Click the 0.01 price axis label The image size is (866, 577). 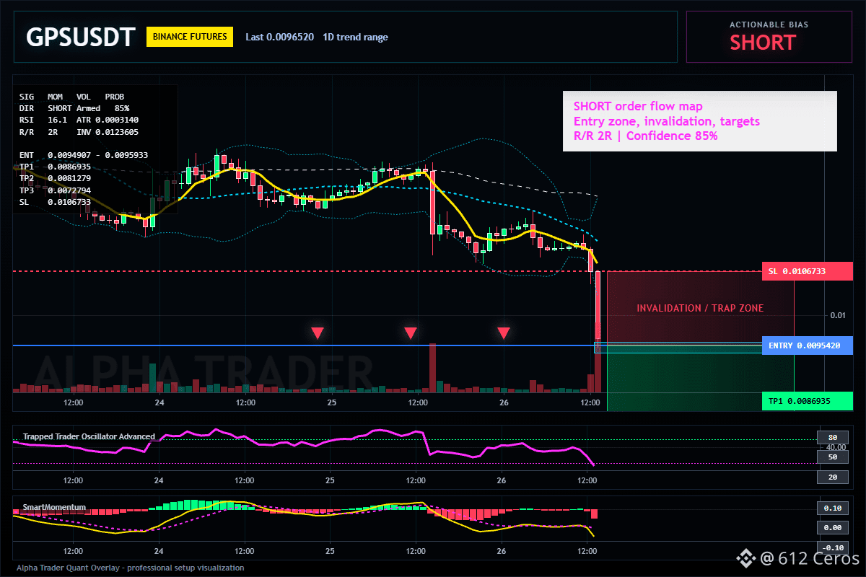(838, 315)
